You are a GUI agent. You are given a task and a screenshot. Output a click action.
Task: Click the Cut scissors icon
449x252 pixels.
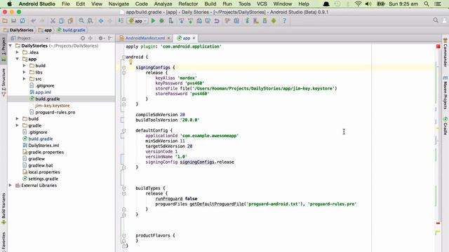coord(53,21)
